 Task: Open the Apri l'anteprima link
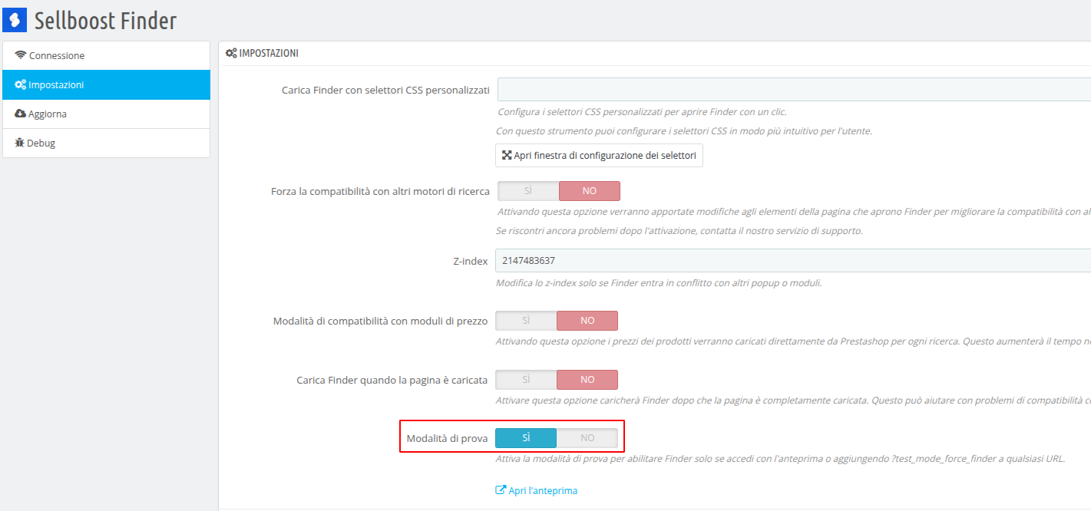pyautogui.click(x=537, y=490)
